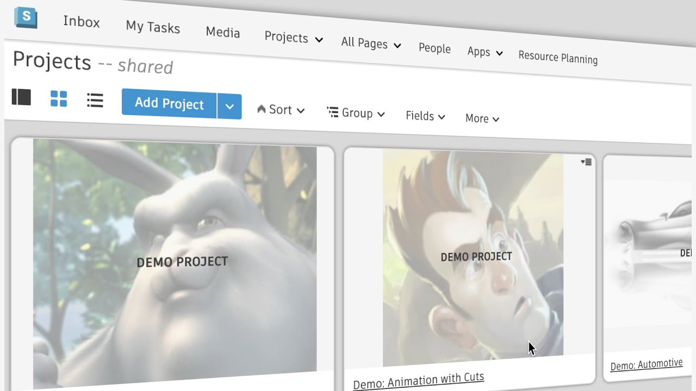Switch to thumbnail grid view
Image resolution: width=696 pixels, height=391 pixels.
59,99
